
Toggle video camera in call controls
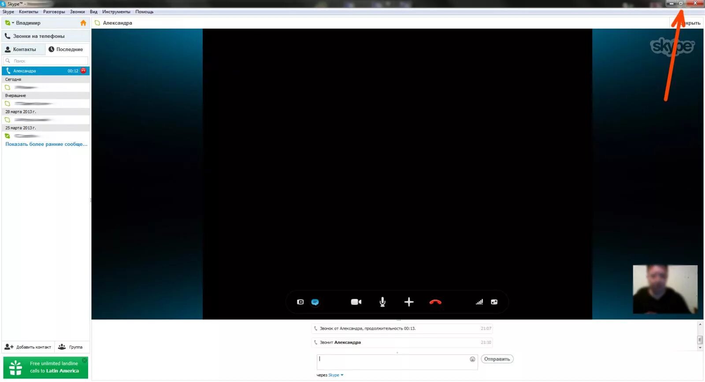click(x=356, y=302)
